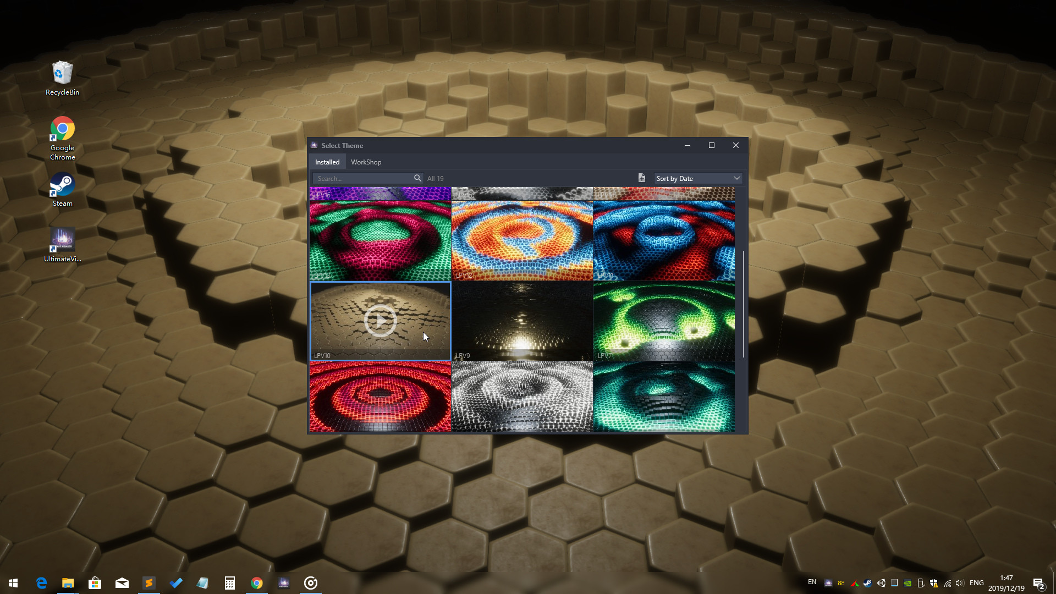Expand the language options via ENG indicator
Viewport: 1056px width, 594px height.
(x=977, y=583)
